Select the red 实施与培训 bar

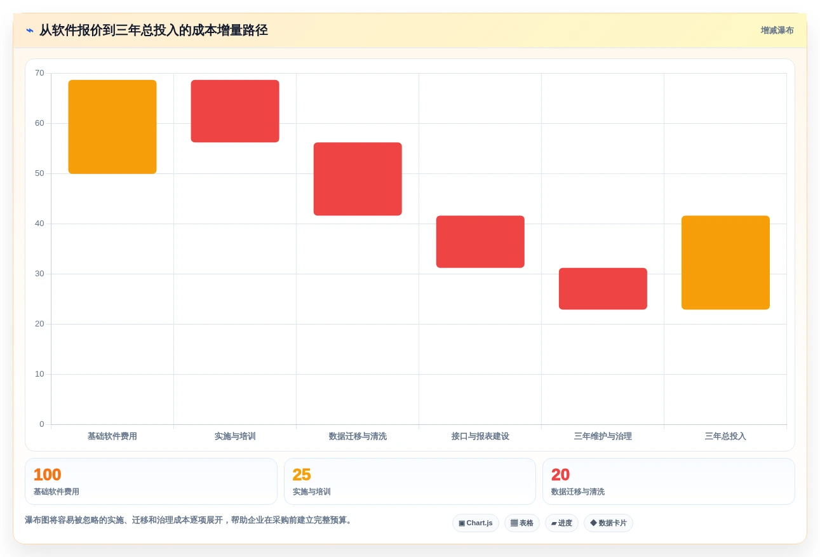(x=235, y=111)
